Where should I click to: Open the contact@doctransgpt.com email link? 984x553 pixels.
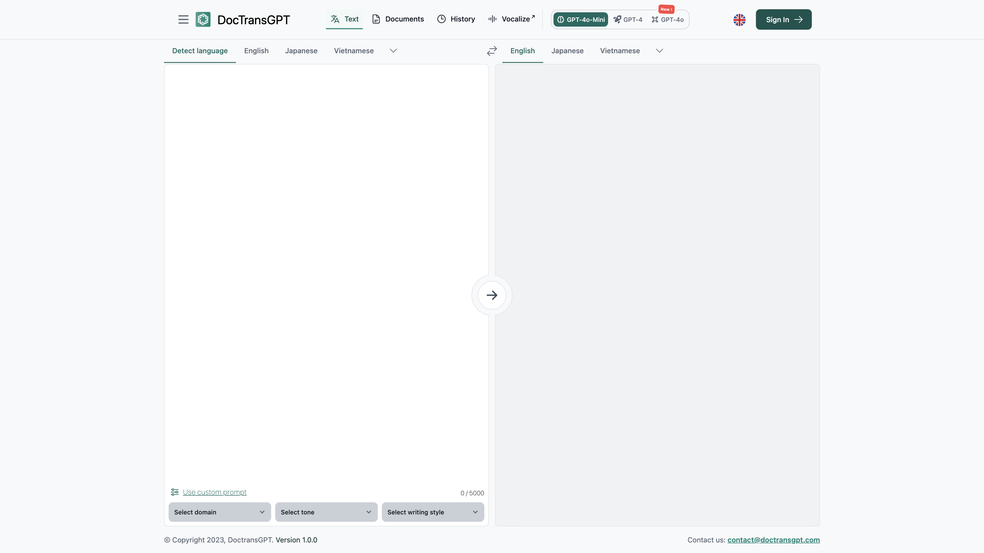(x=773, y=540)
